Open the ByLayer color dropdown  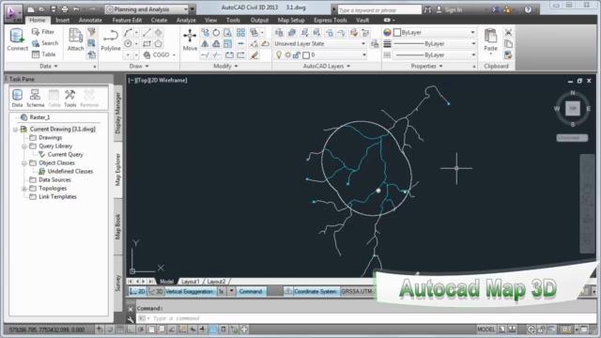[x=435, y=33]
